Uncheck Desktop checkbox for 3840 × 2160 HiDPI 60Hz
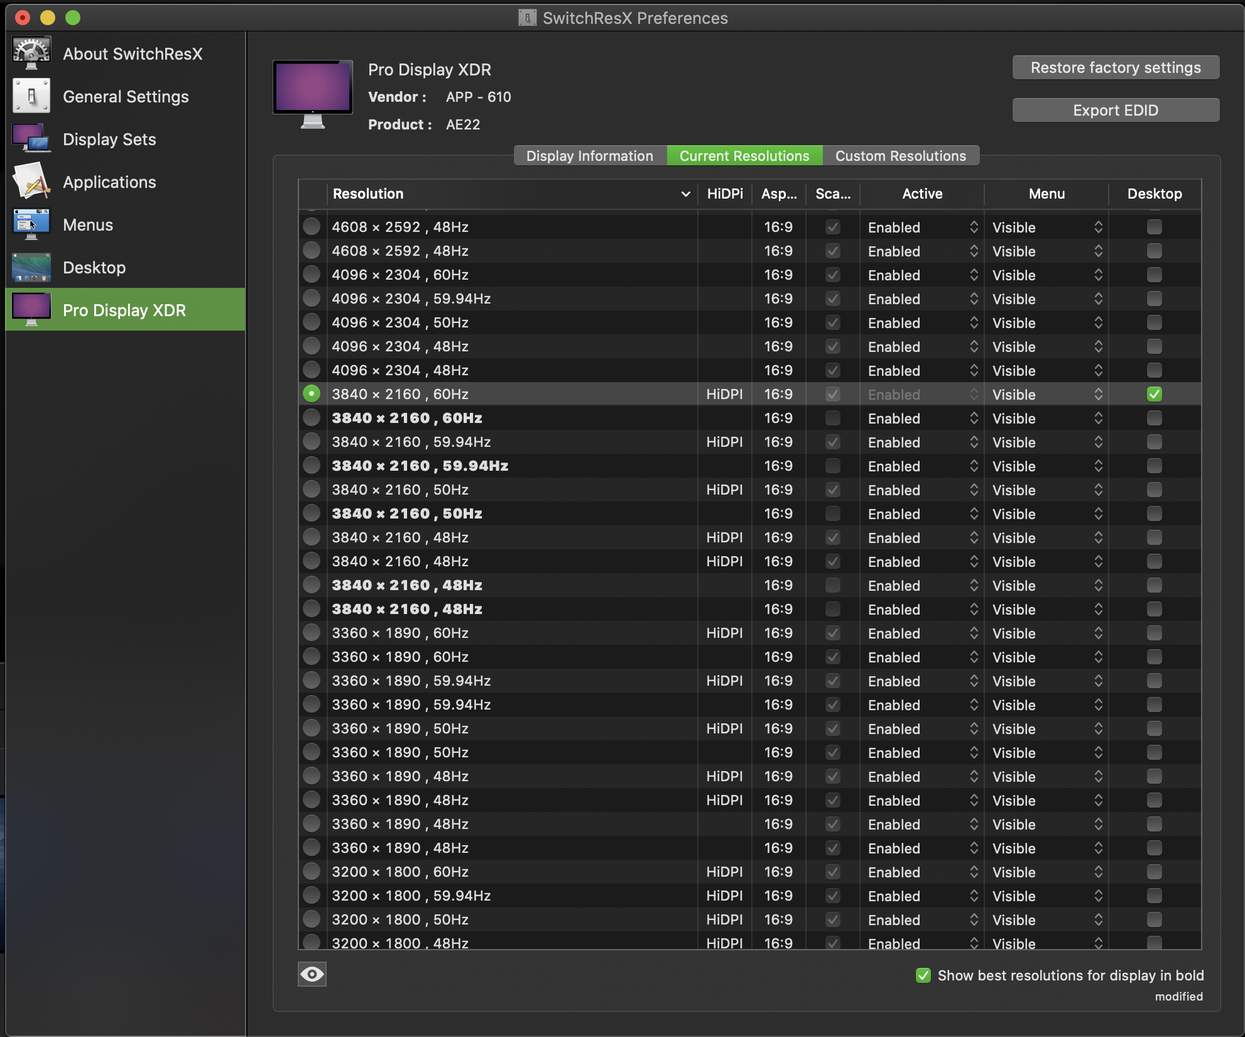 pos(1154,394)
